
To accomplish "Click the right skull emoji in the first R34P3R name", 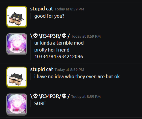I will tap(64, 36).
